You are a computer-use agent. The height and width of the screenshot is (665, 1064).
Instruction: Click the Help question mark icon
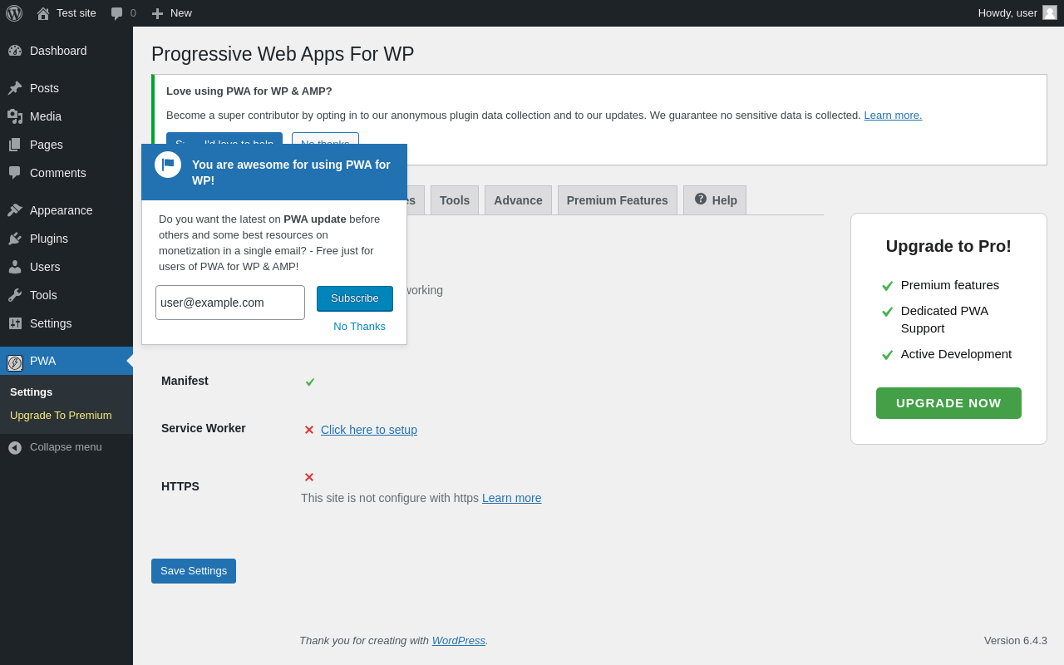[x=701, y=199]
